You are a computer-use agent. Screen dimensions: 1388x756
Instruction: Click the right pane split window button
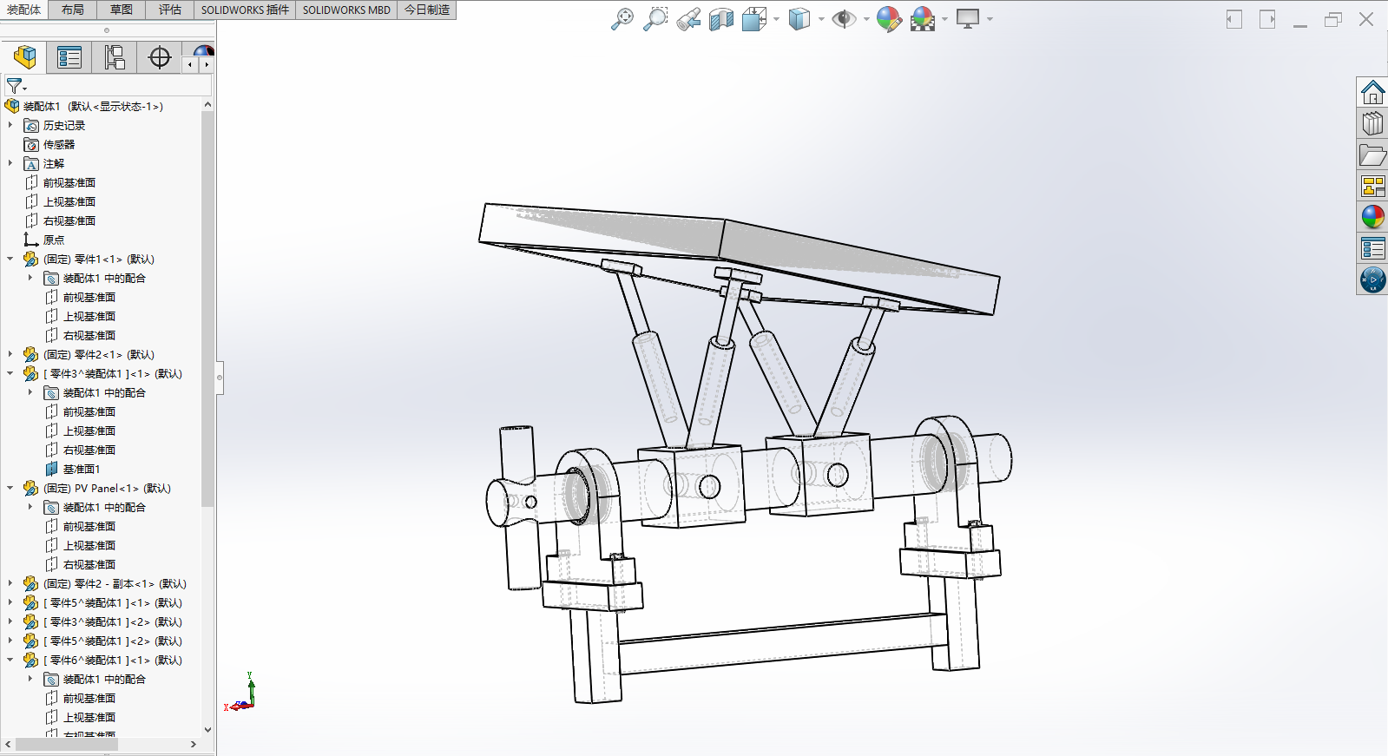pos(1267,19)
